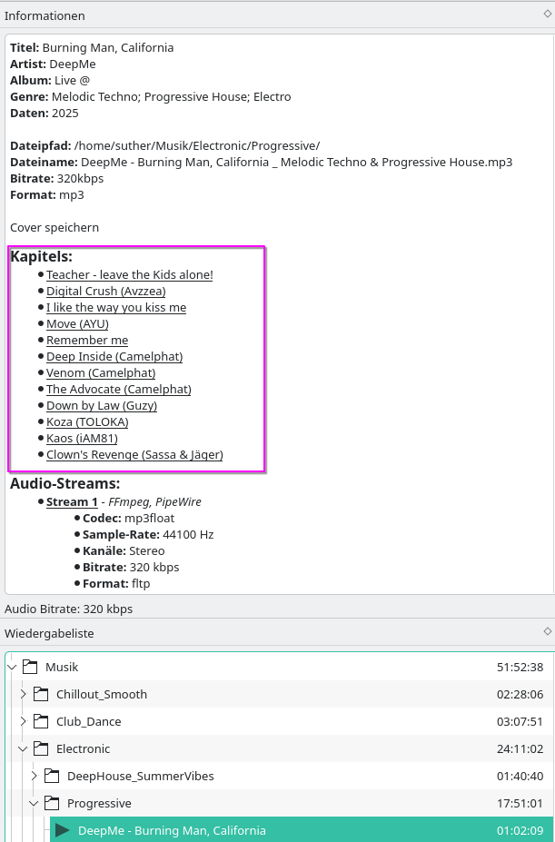Click the DeepHouse_SummerVibes folder icon
This screenshot has height=842, width=555.
click(x=52, y=776)
